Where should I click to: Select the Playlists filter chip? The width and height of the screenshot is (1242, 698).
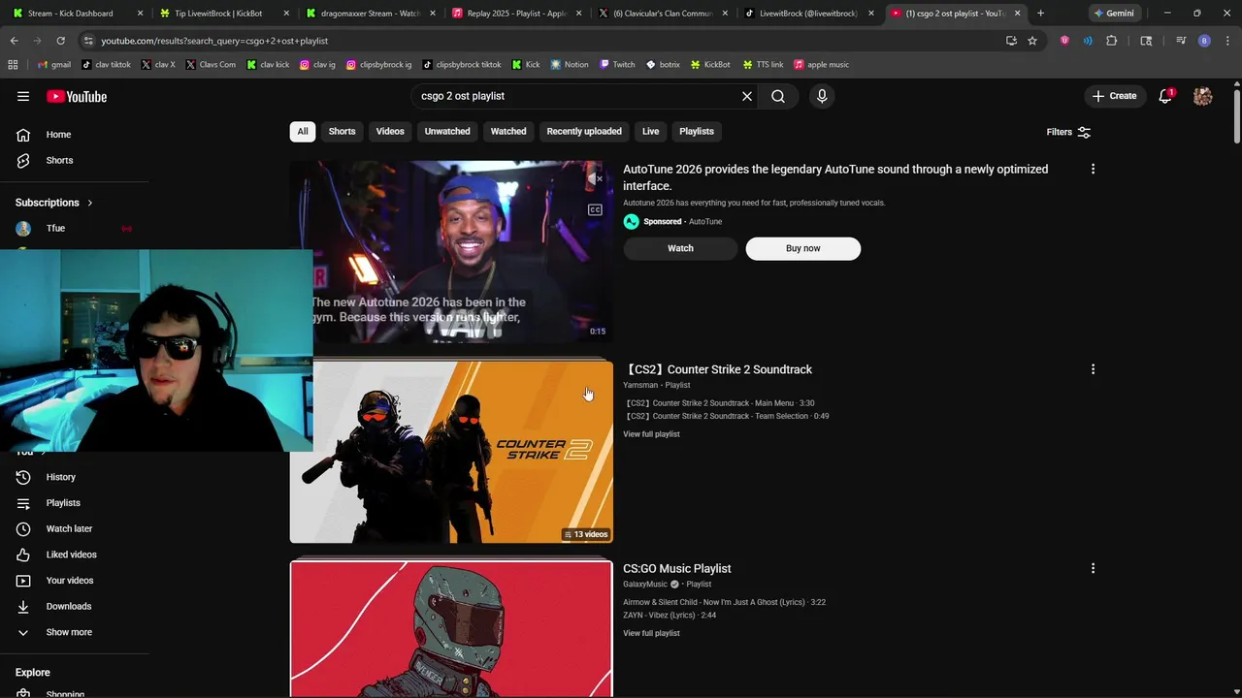697,132
